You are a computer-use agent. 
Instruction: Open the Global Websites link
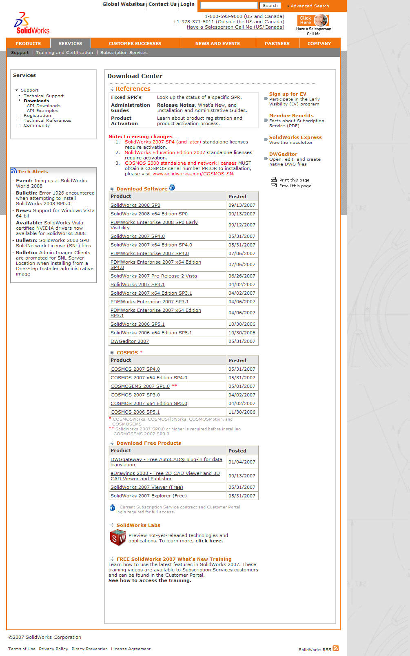click(x=124, y=4)
